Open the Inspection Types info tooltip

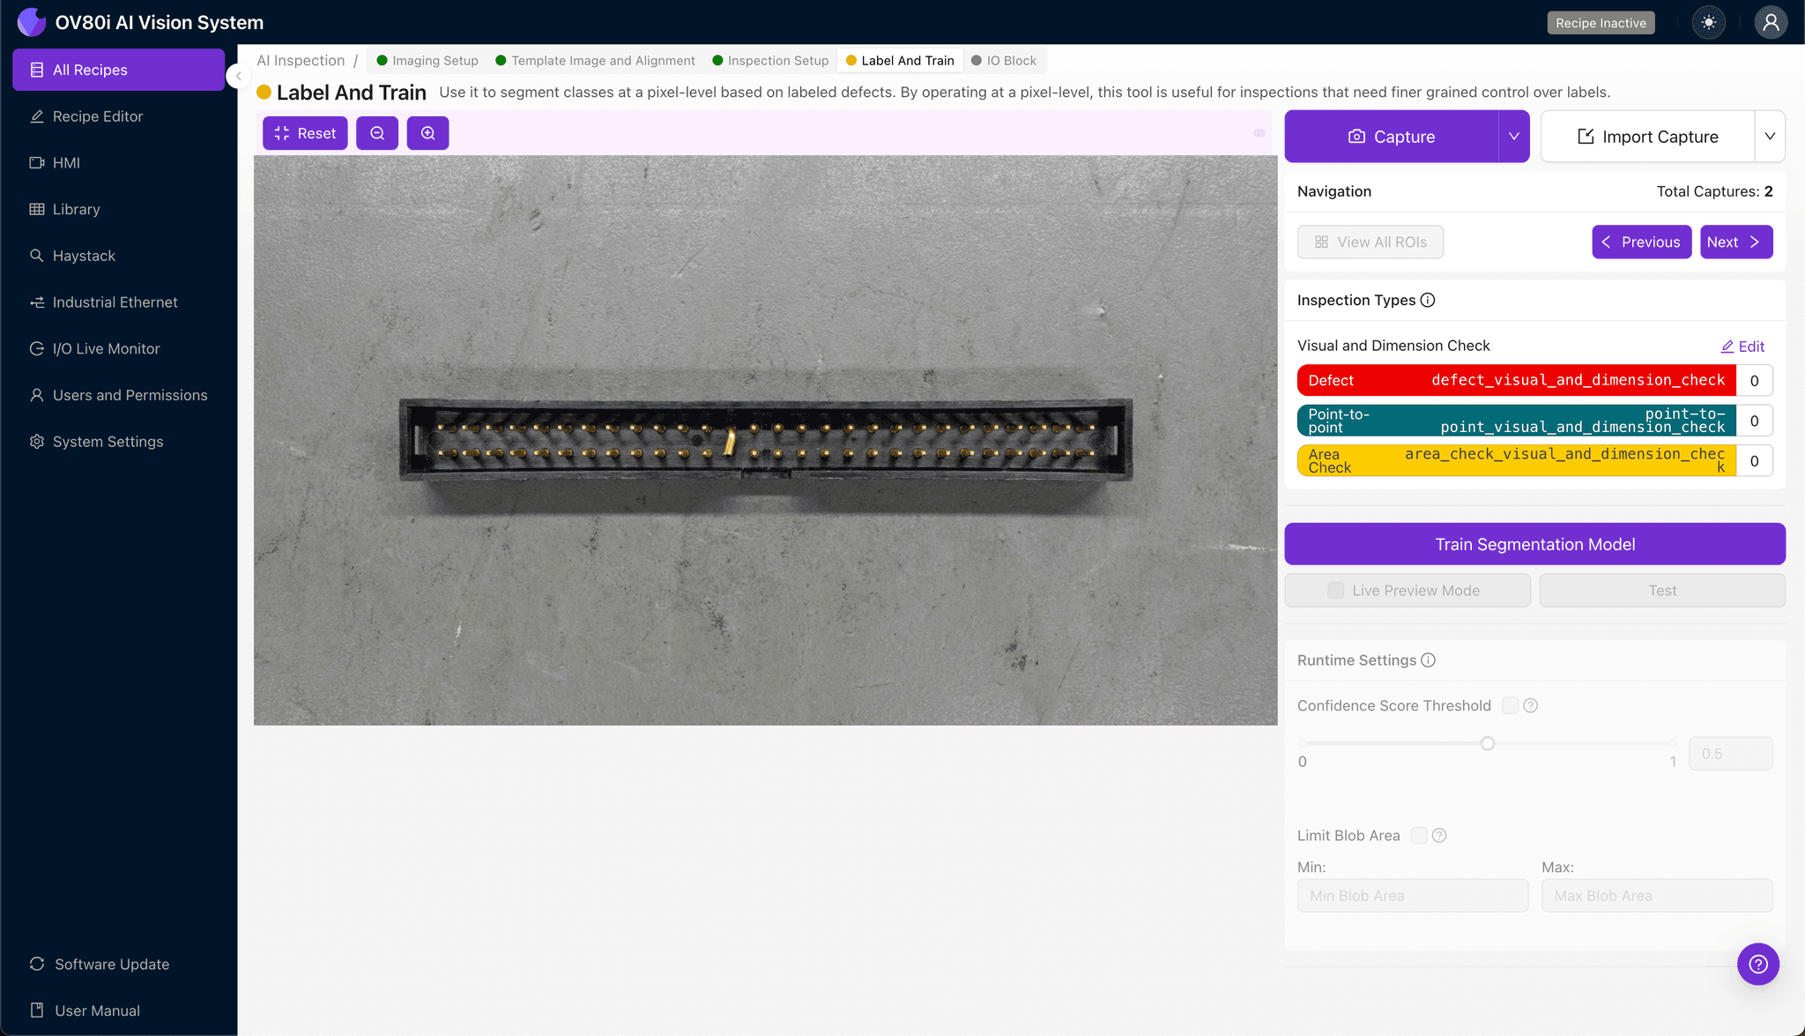click(1428, 299)
